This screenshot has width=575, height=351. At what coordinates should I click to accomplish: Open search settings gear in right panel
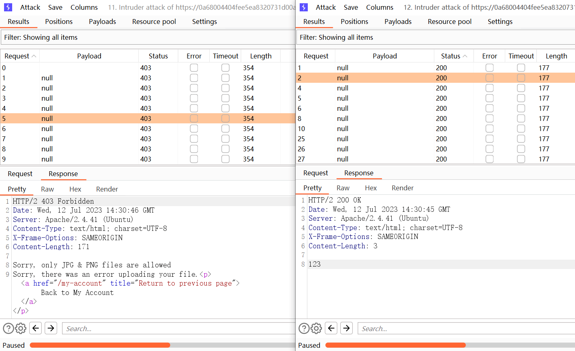[x=316, y=328]
